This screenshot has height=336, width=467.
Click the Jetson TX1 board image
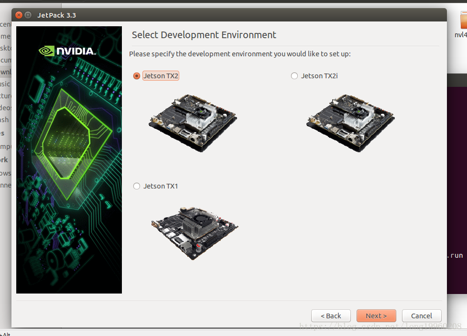coord(195,233)
